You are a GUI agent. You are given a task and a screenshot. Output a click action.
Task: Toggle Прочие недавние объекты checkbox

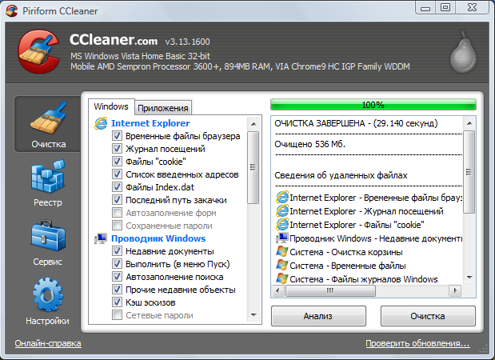pos(117,290)
